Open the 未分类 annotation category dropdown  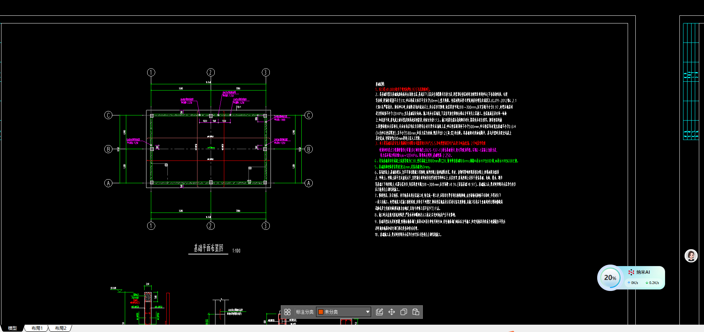click(344, 312)
